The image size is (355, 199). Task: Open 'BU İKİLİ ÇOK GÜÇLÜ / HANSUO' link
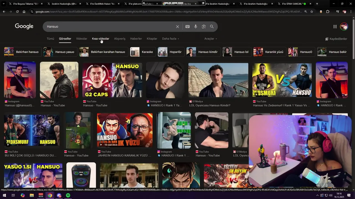click(x=31, y=156)
